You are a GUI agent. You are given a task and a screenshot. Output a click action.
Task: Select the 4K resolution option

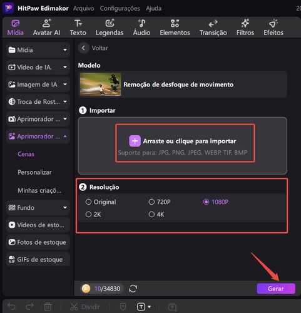pos(156,215)
